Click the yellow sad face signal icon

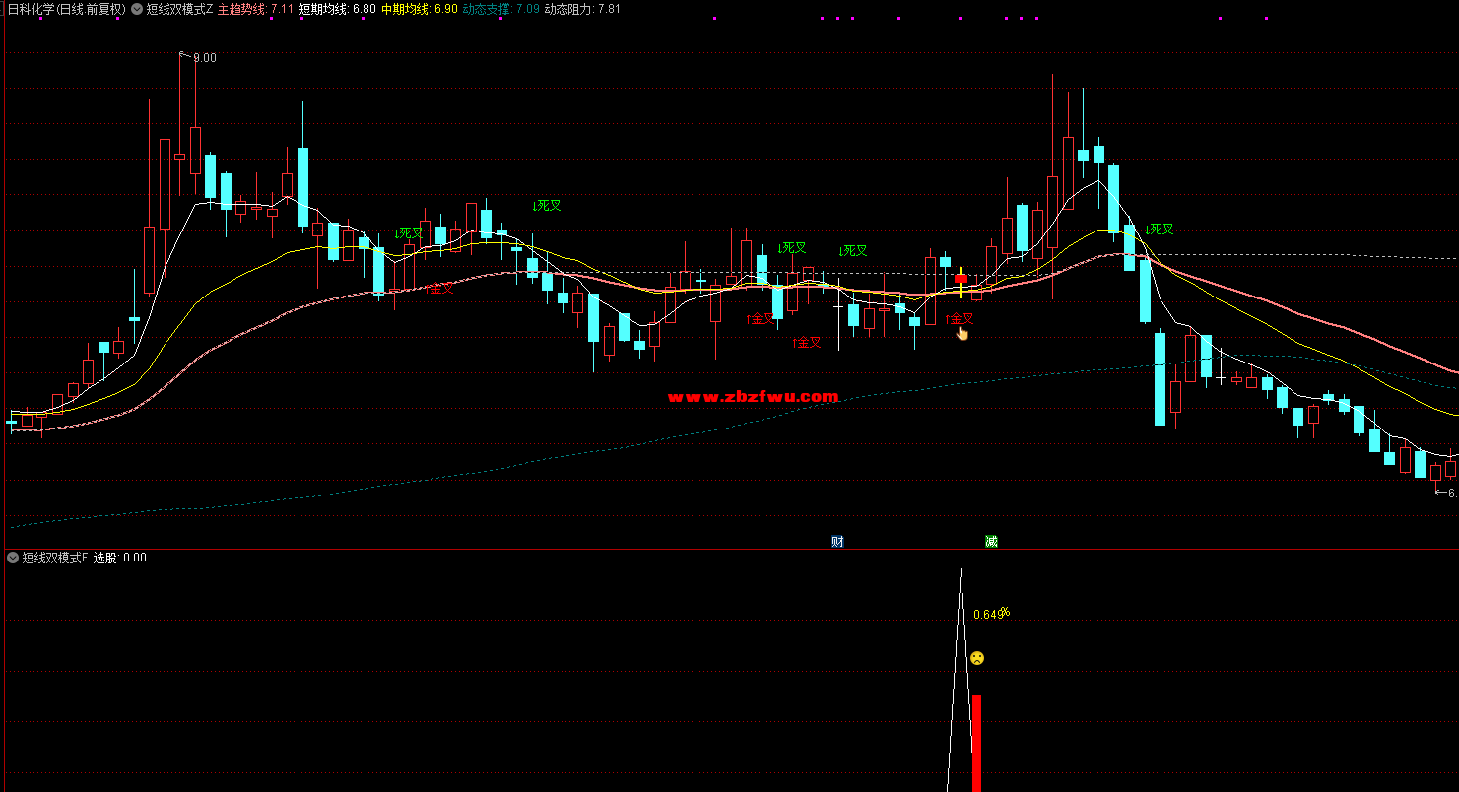pos(977,658)
